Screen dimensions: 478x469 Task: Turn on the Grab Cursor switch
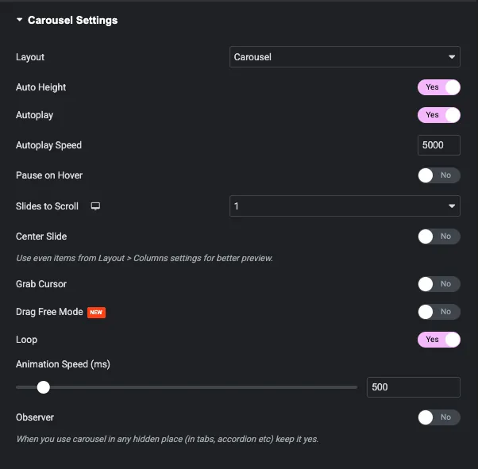click(438, 284)
